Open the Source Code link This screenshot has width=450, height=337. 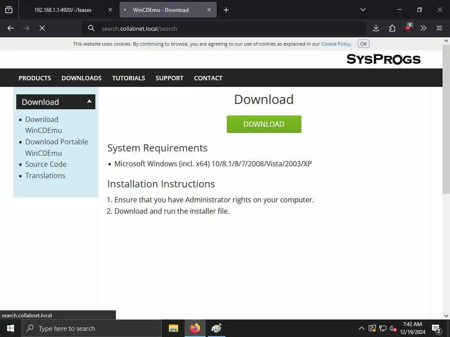click(x=46, y=164)
